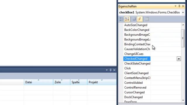Click the events list scrollbar thumb
Image resolution: width=187 pixels, height=105 pixels.
(x=183, y=38)
